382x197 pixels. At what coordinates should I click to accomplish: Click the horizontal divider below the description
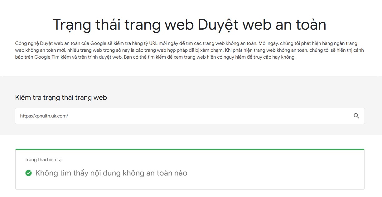click(190, 76)
